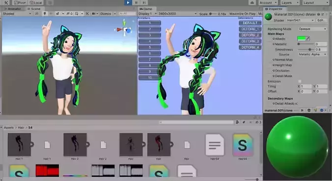
Task: Toggle Maximize On Play
Action: click(242, 14)
